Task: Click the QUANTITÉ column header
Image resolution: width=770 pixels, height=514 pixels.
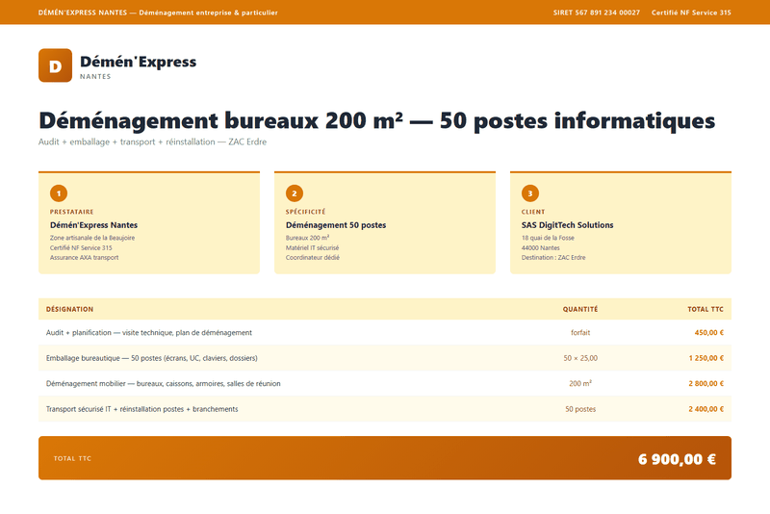Action: pyautogui.click(x=580, y=309)
